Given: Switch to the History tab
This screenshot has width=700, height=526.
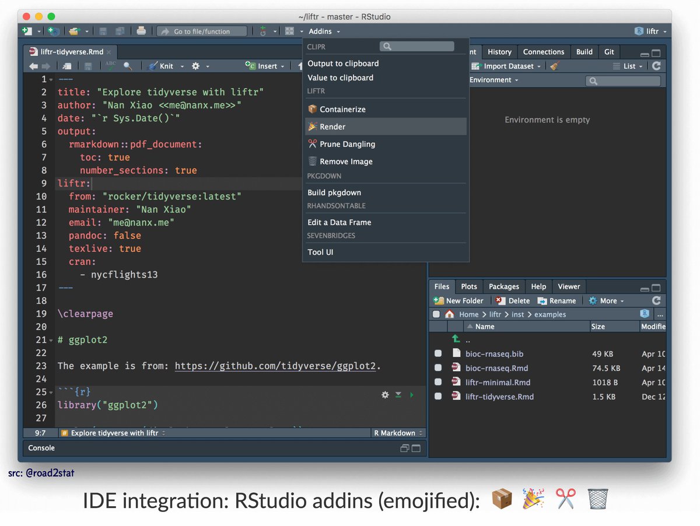Looking at the screenshot, I should 499,52.
